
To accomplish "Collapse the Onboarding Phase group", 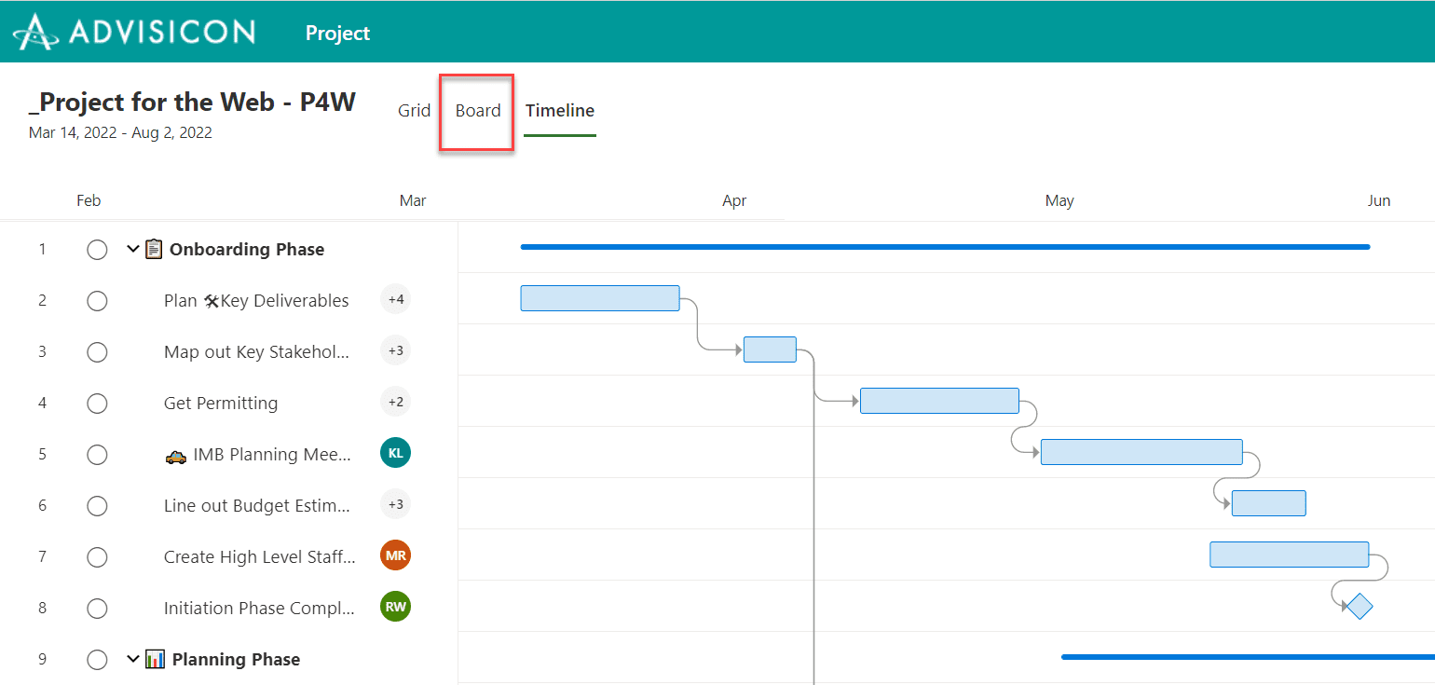I will [x=132, y=250].
